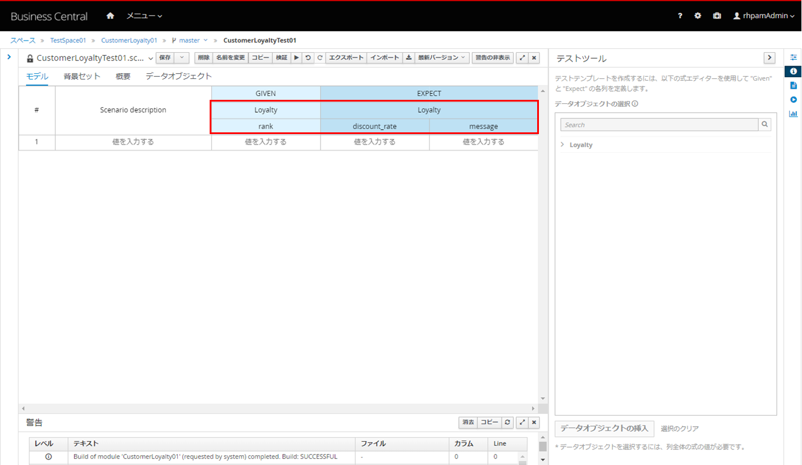The width and height of the screenshot is (802, 465).
Task: Click the 消去 clear button in alerts panel
Action: (x=468, y=422)
